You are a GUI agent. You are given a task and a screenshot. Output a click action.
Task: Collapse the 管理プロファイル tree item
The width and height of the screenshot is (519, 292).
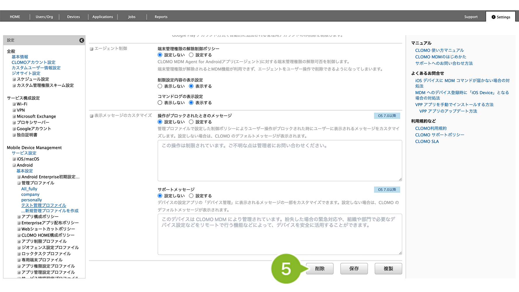[x=19, y=183]
